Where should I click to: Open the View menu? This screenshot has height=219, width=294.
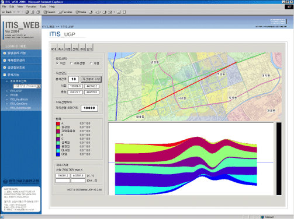point(20,6)
